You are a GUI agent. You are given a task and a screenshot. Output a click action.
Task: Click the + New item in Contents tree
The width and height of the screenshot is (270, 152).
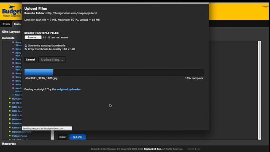click(17, 95)
